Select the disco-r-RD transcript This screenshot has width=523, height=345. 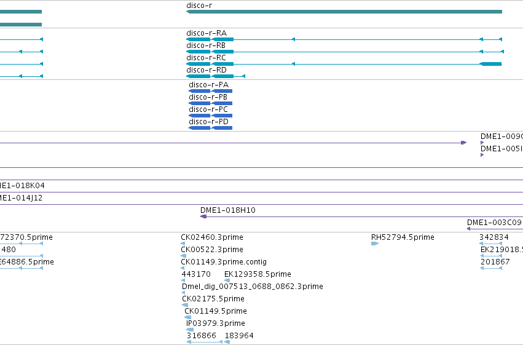[x=216, y=76]
